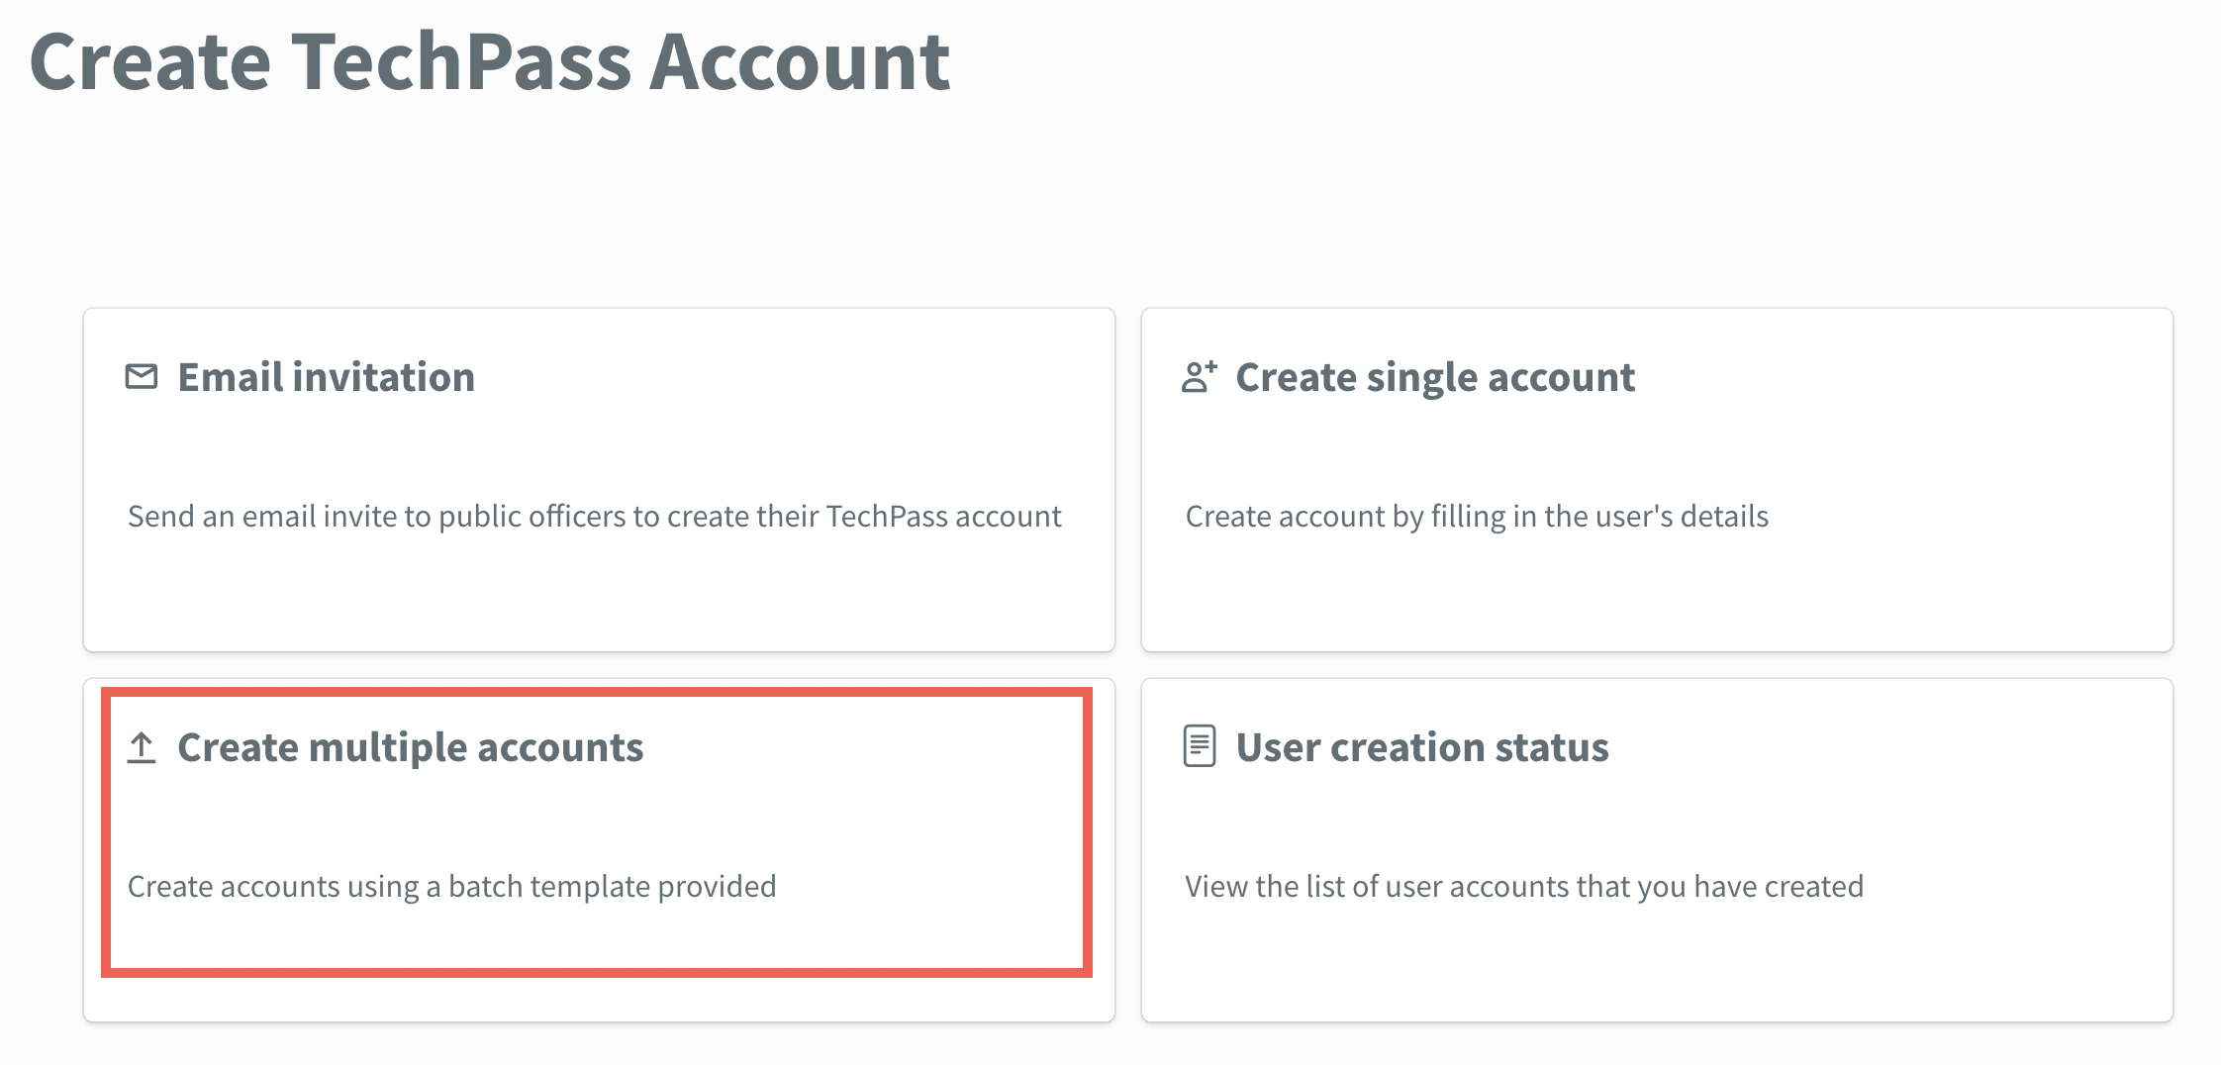Open the User creation status heading

click(x=1422, y=747)
